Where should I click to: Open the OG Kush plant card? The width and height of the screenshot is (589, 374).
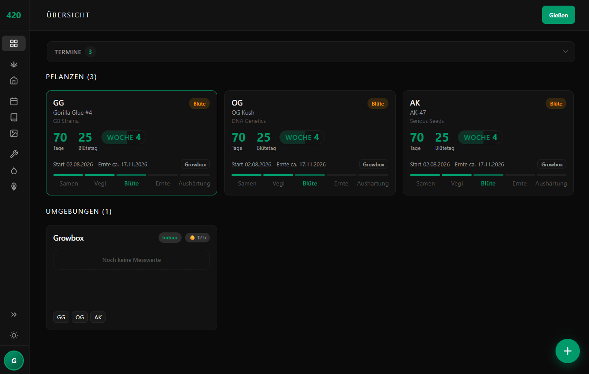click(x=310, y=143)
